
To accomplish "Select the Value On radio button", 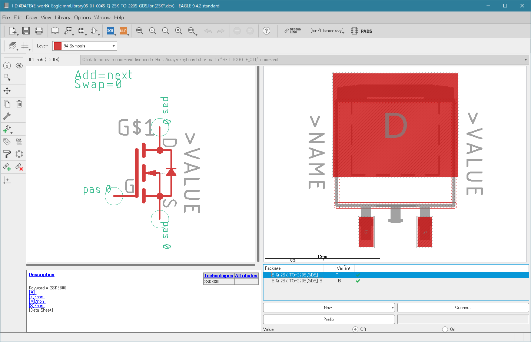I will coord(445,329).
